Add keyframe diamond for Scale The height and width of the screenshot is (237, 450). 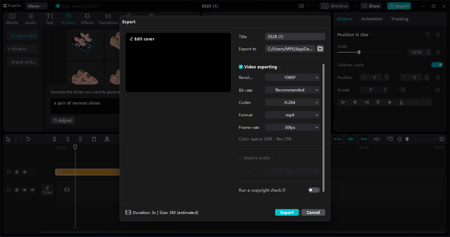pos(438,52)
